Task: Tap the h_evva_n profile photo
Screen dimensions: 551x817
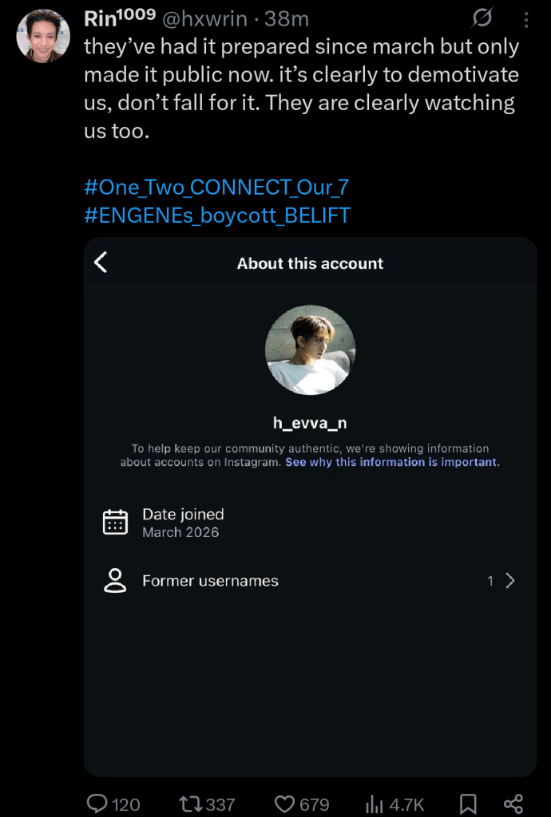Action: [x=310, y=350]
